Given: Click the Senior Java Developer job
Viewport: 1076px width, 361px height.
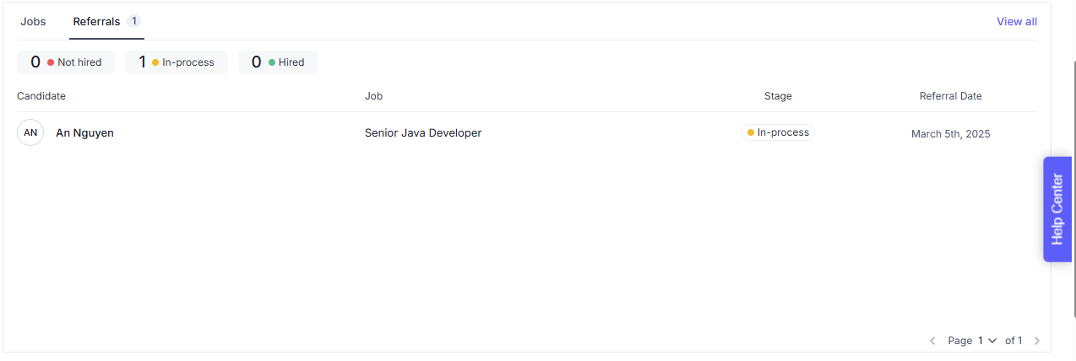Looking at the screenshot, I should tap(423, 133).
